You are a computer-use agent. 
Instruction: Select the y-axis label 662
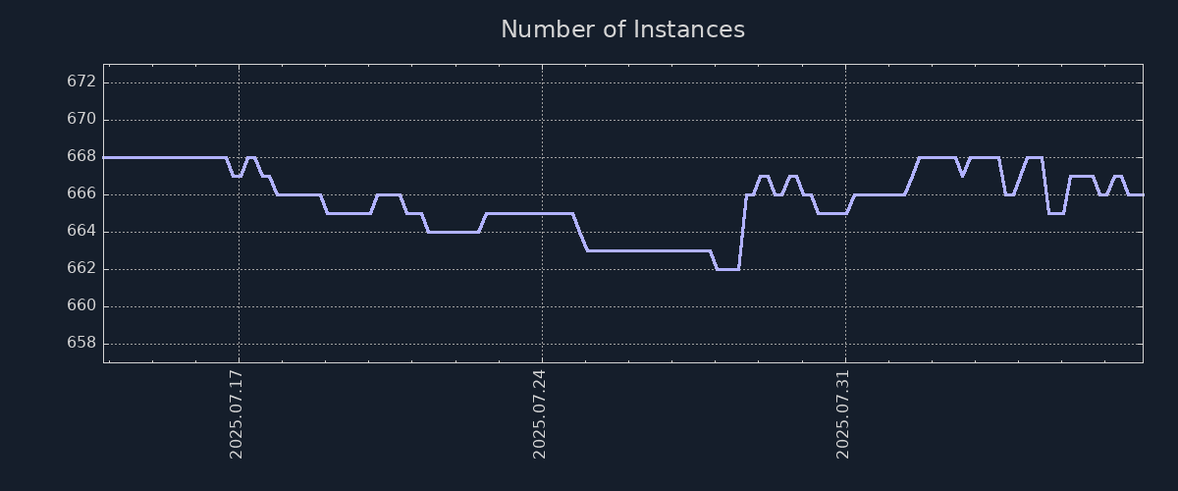click(81, 268)
